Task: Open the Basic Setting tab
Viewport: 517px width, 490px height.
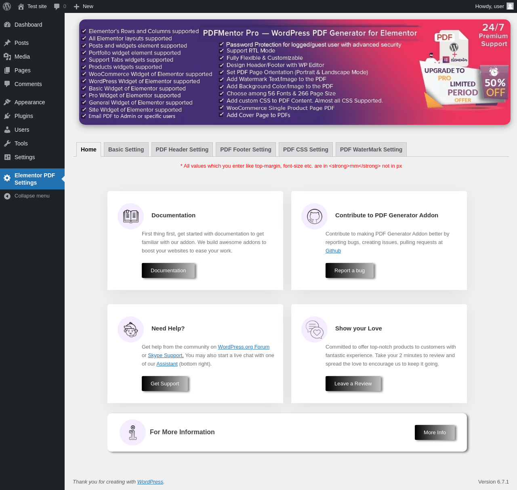Action: pos(126,149)
